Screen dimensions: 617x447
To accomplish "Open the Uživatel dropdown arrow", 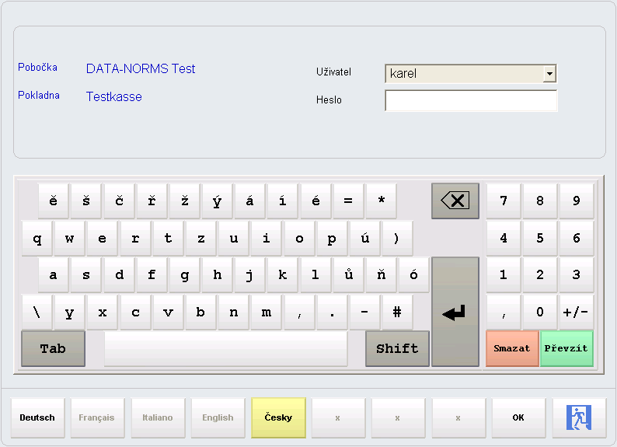I will 549,74.
